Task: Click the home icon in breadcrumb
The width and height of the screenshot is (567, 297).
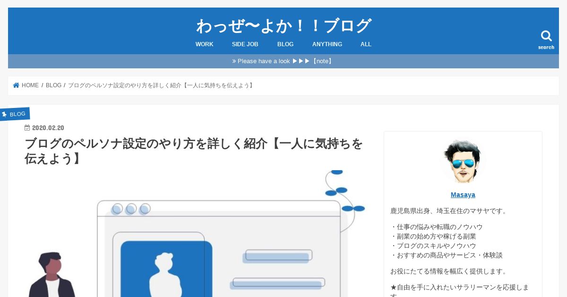Action: click(16, 85)
